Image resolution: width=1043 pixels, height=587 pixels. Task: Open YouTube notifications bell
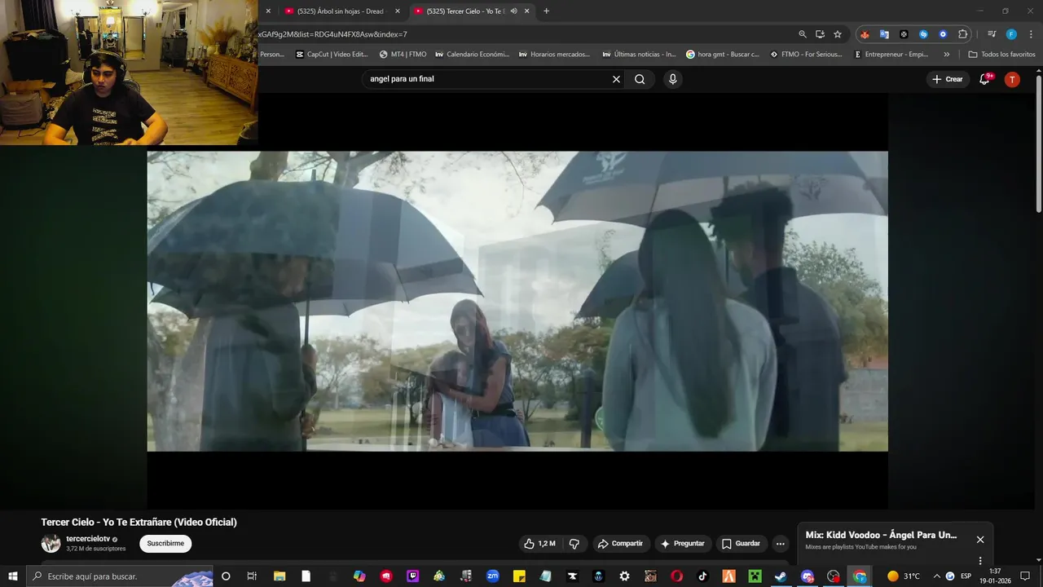tap(985, 79)
